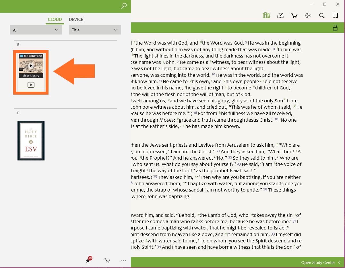Viewport: 345px width, 268px height.
Task: Open the bookmarks ribbon icon
Action: tap(335, 16)
